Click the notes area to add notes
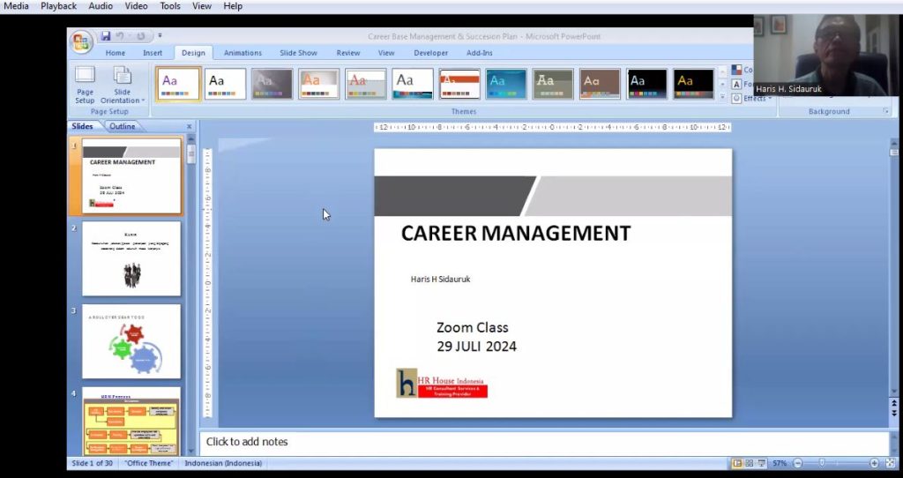 [x=542, y=442]
